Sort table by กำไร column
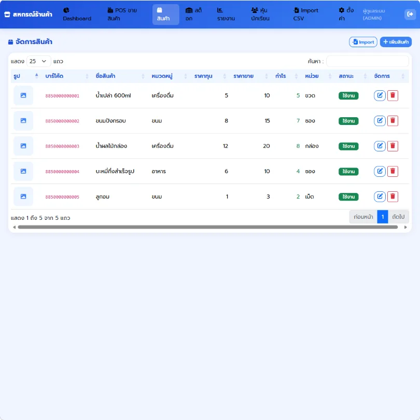 pyautogui.click(x=286, y=76)
